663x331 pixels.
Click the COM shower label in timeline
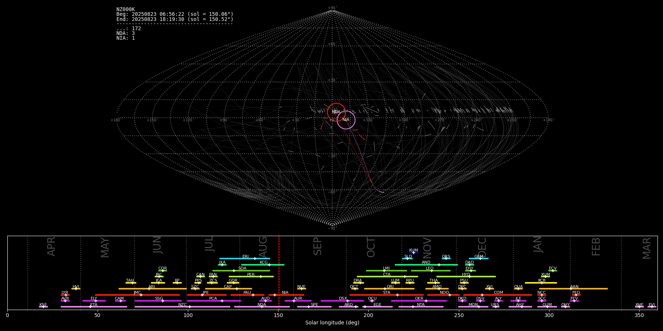click(x=499, y=293)
